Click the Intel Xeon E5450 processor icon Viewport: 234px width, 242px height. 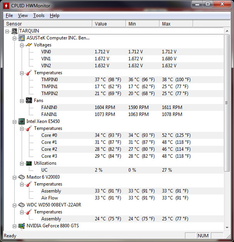22,121
